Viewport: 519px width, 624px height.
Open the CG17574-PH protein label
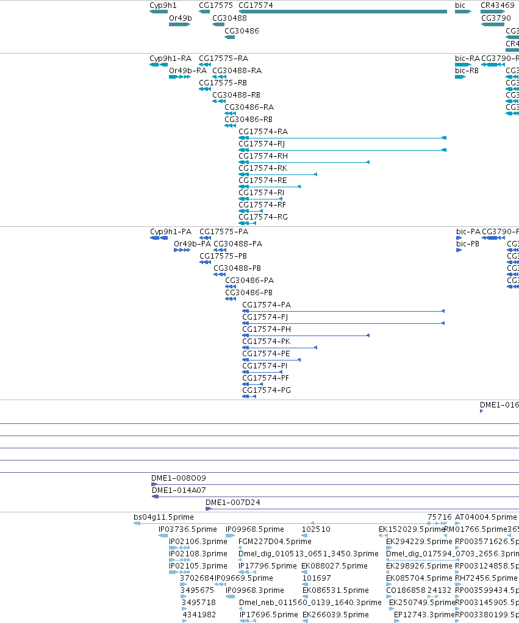[x=267, y=329]
